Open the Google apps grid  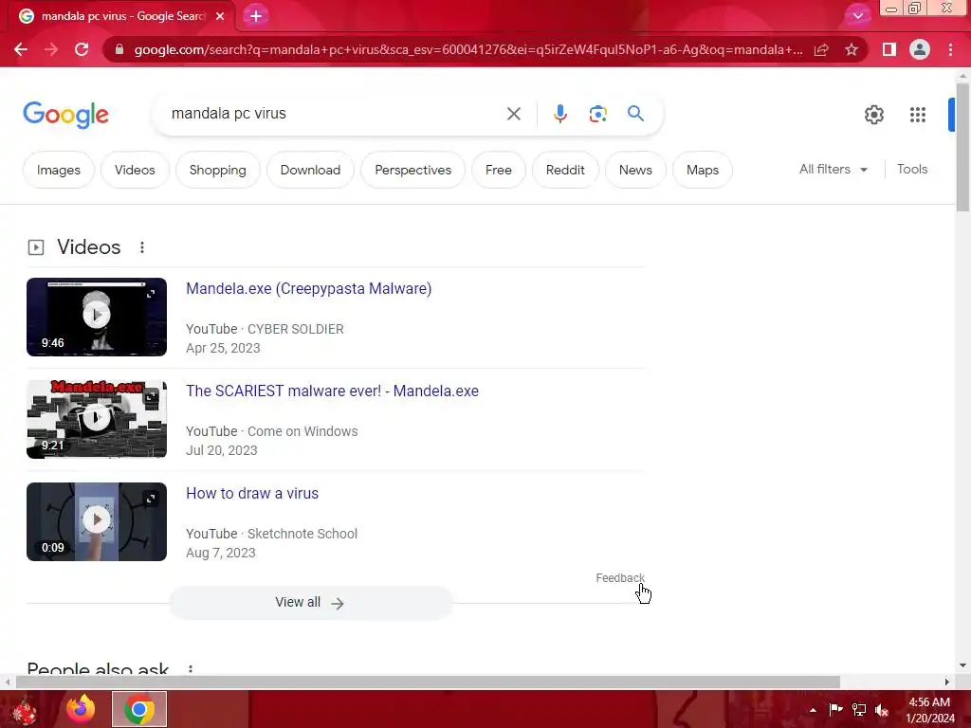coord(918,115)
